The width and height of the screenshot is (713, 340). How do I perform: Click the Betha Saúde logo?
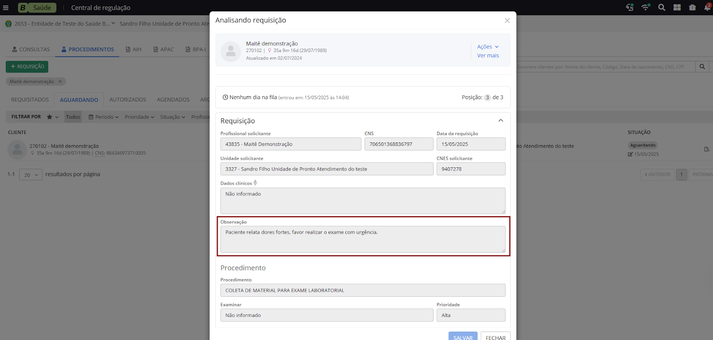coord(37,8)
